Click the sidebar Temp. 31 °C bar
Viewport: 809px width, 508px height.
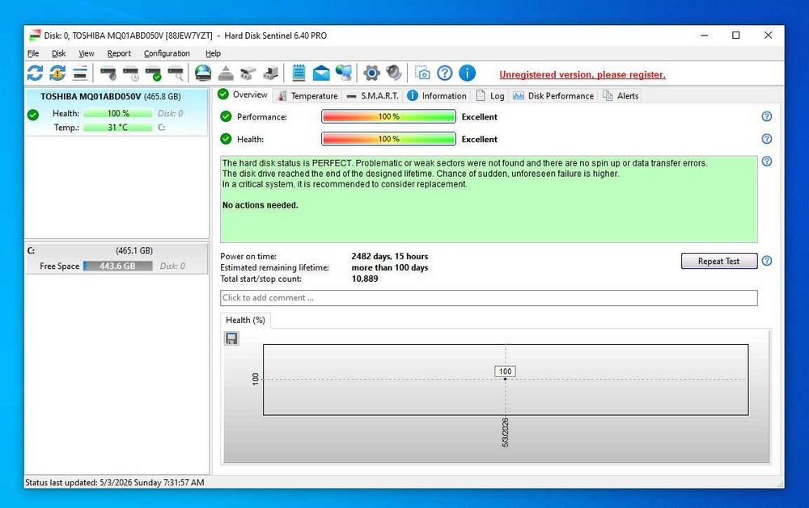pyautogui.click(x=117, y=128)
